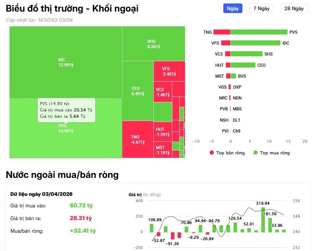Open the CEO tile valued 6.49Tỷ
The width and height of the screenshot is (312, 251).
click(x=136, y=91)
